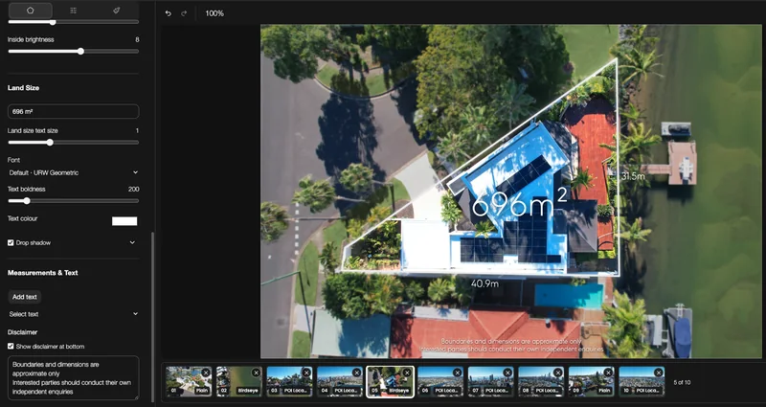
Task: Click the redo arrow icon
Action: point(184,13)
